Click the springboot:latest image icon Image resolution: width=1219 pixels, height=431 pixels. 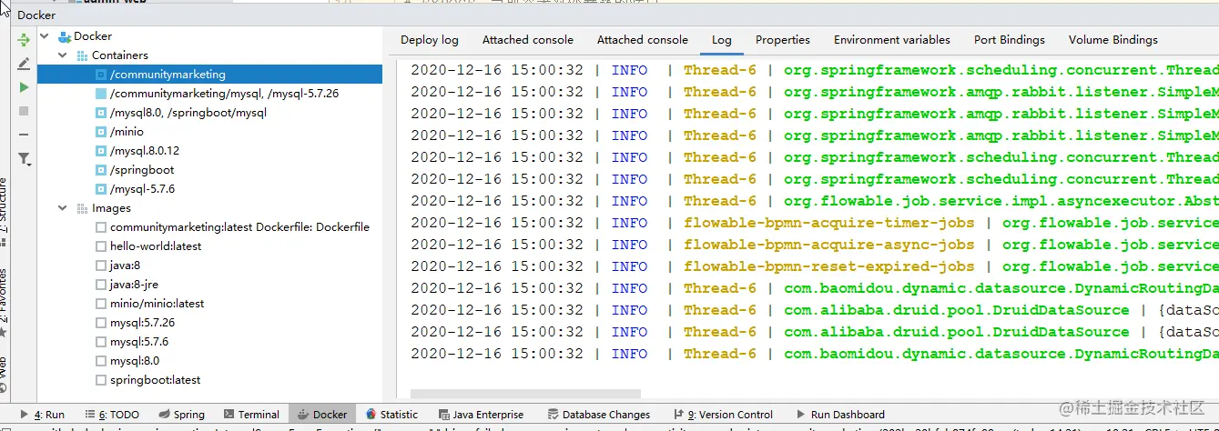pyautogui.click(x=101, y=380)
